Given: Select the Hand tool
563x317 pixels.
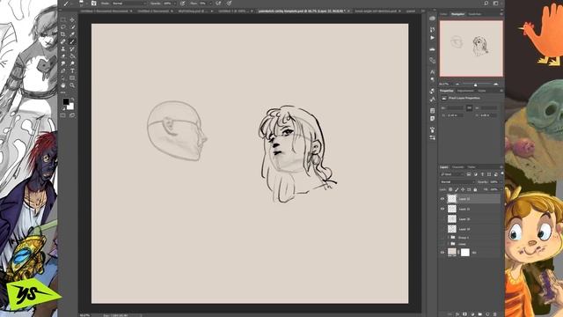Looking at the screenshot, I should click(63, 85).
